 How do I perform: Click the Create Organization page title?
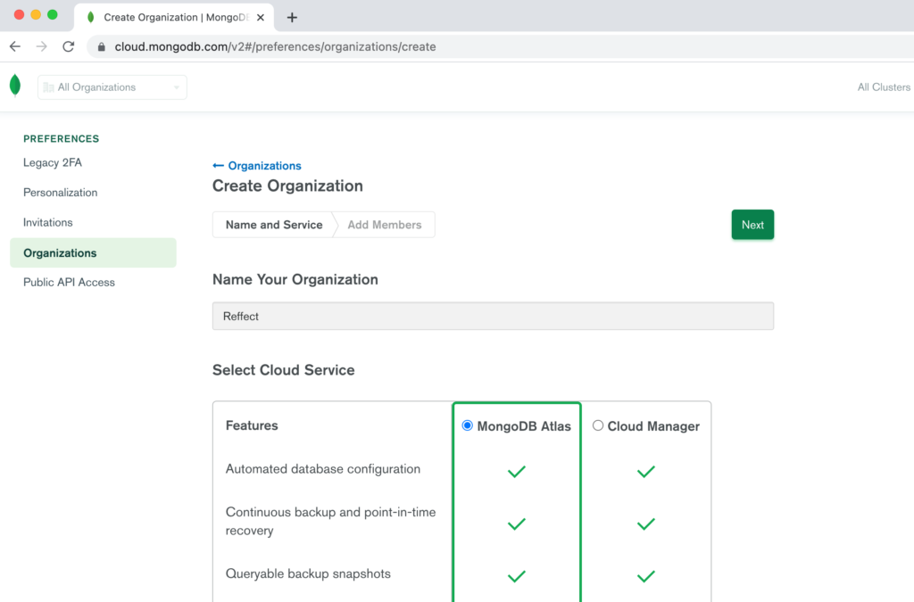pos(287,186)
